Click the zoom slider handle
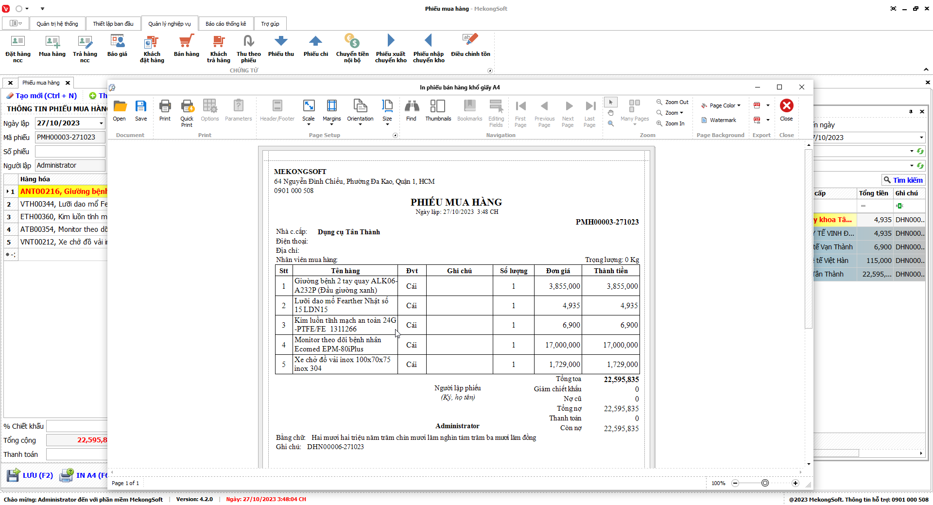The height and width of the screenshot is (505, 933). tap(765, 483)
